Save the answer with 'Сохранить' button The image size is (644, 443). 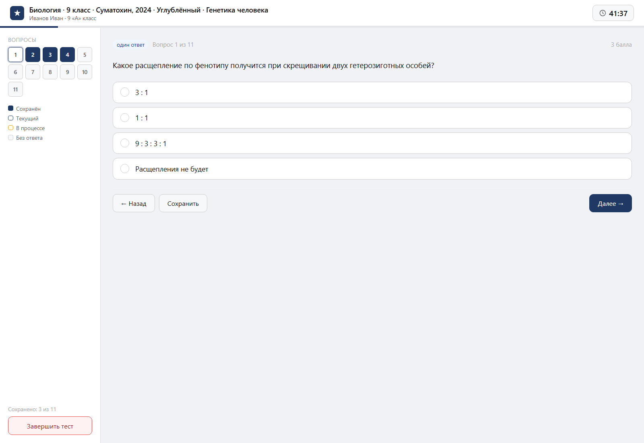[183, 203]
